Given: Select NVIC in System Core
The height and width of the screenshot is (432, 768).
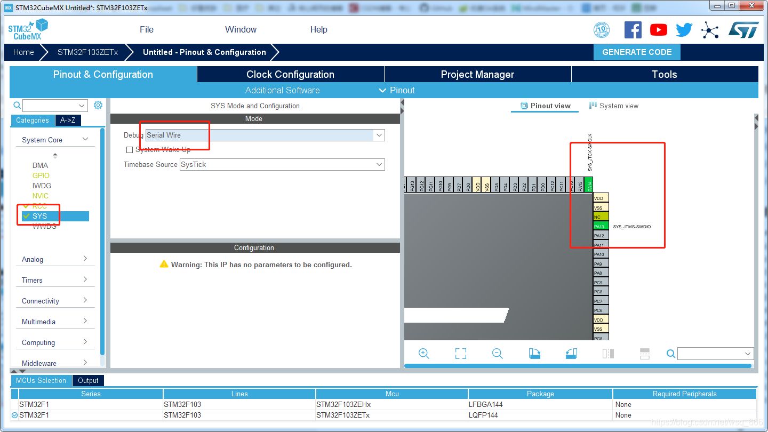Looking at the screenshot, I should click(41, 196).
